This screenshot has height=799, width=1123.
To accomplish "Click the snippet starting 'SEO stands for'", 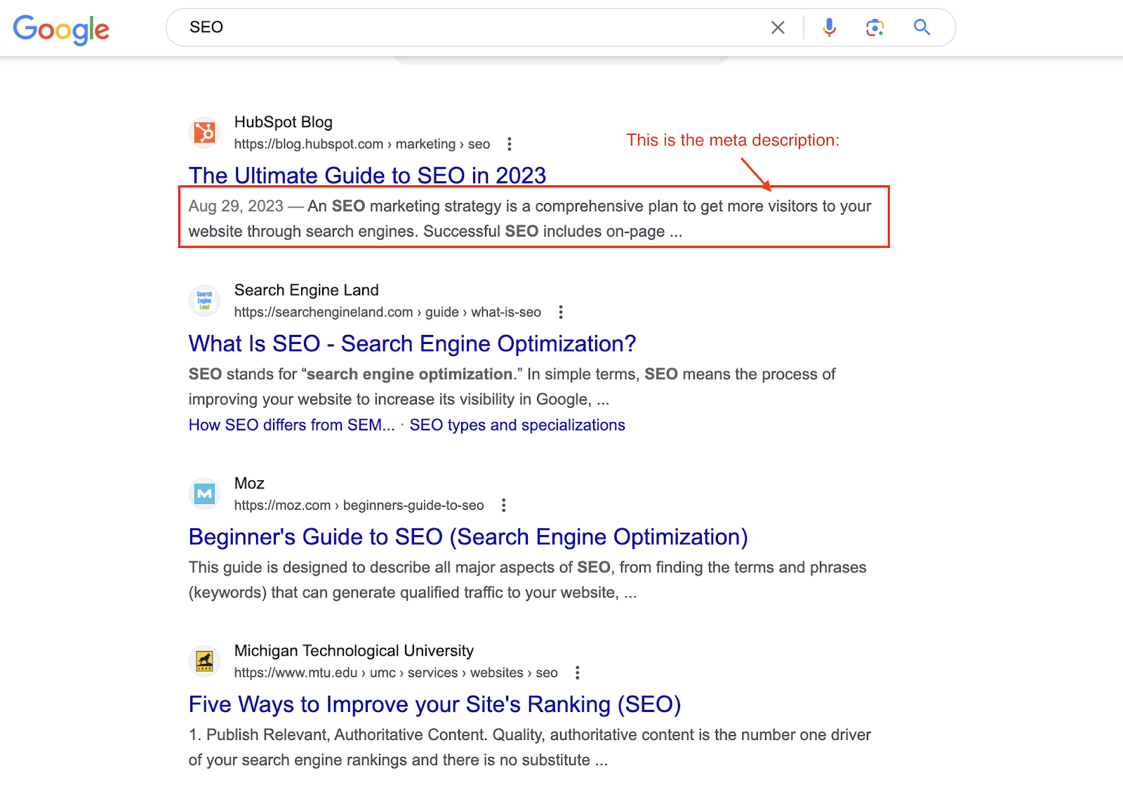I will tap(512, 386).
